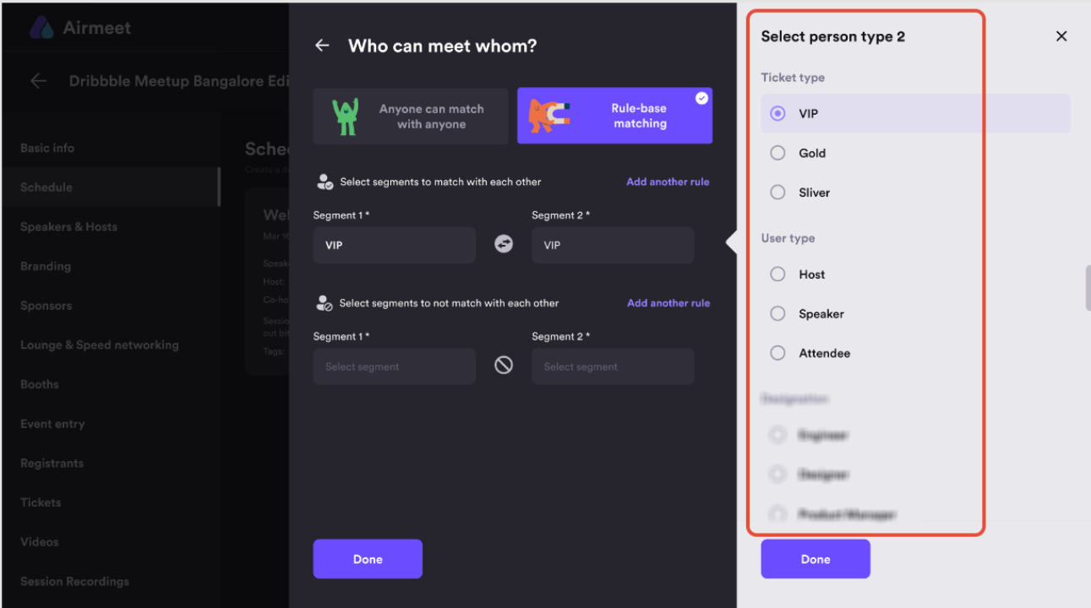Open the first empty Select segment dropdown
1091x608 pixels.
point(395,366)
